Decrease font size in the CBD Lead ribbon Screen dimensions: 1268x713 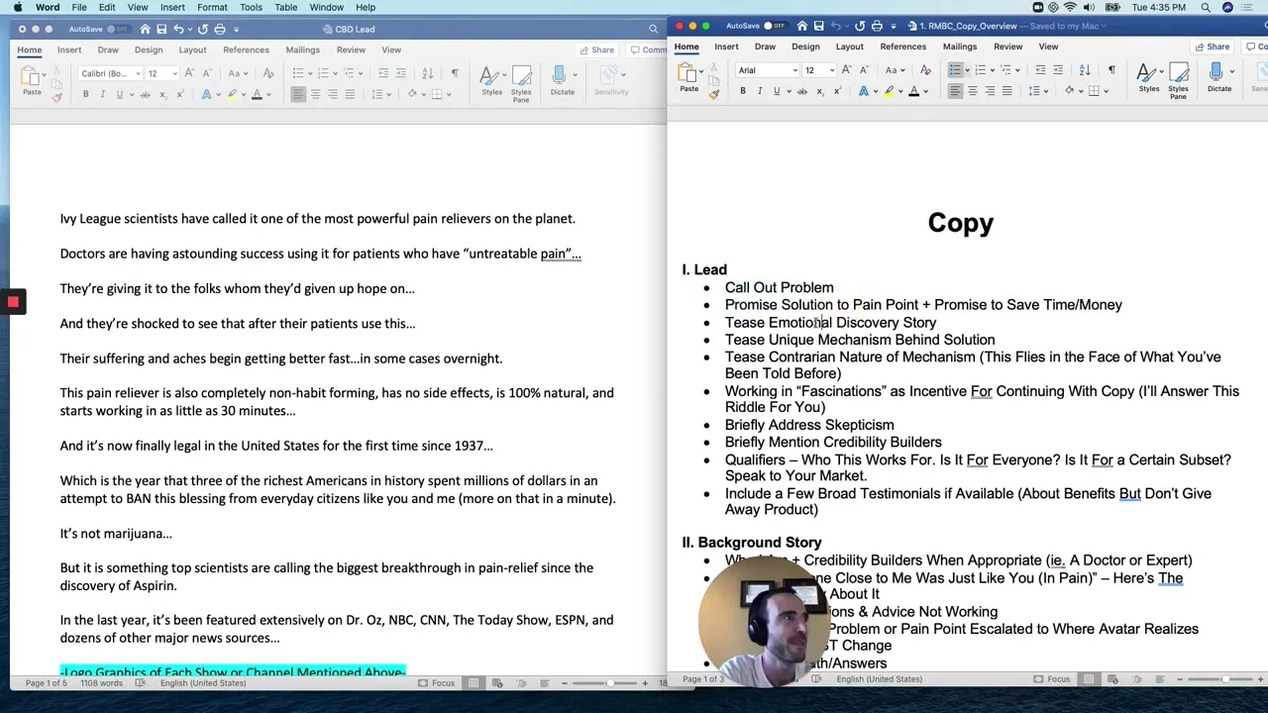(207, 73)
